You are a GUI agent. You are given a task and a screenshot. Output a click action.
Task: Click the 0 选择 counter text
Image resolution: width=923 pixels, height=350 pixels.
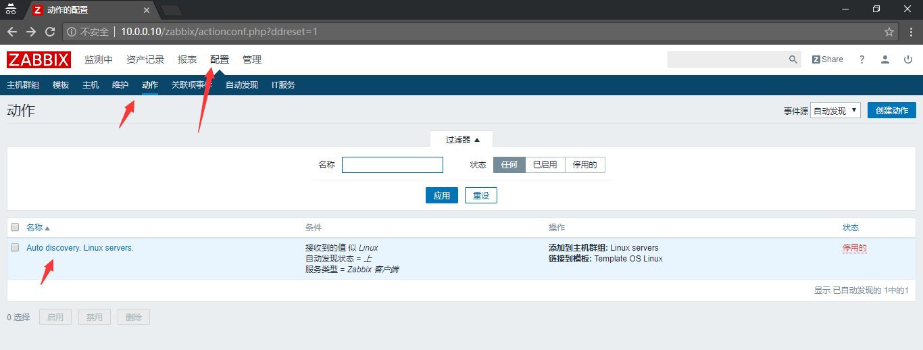[18, 317]
